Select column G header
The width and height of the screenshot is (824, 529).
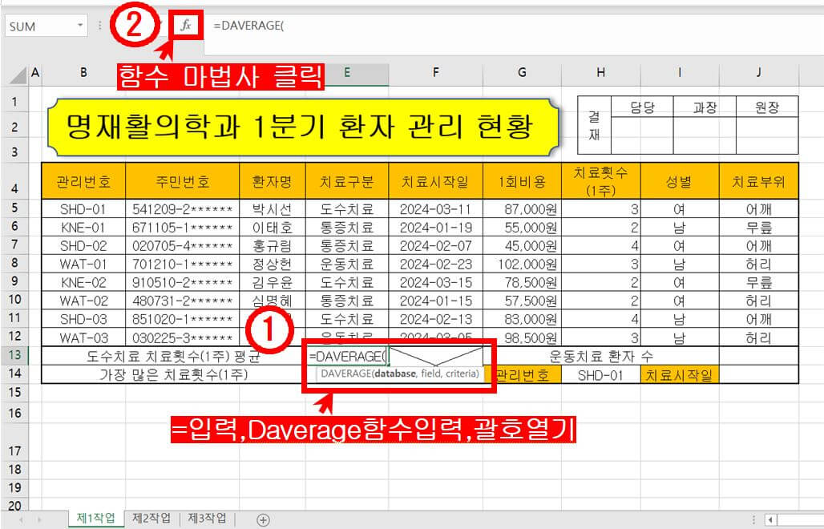pyautogui.click(x=522, y=73)
